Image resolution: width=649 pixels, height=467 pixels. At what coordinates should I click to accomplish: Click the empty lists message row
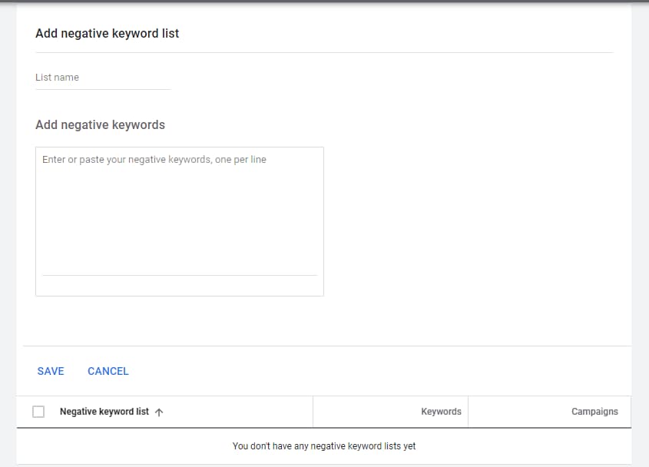coord(324,446)
